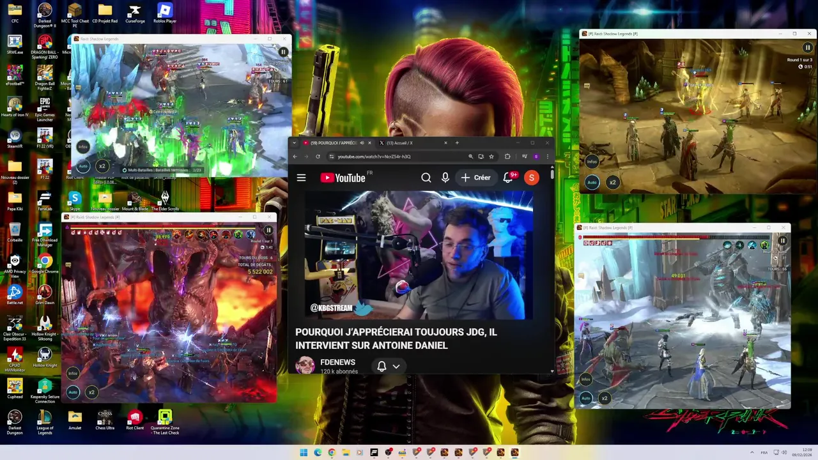Open the FDENEWS channel name link
The image size is (818, 460).
[337, 362]
